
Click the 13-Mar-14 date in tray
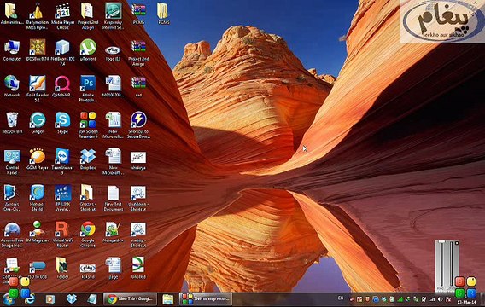467,302
